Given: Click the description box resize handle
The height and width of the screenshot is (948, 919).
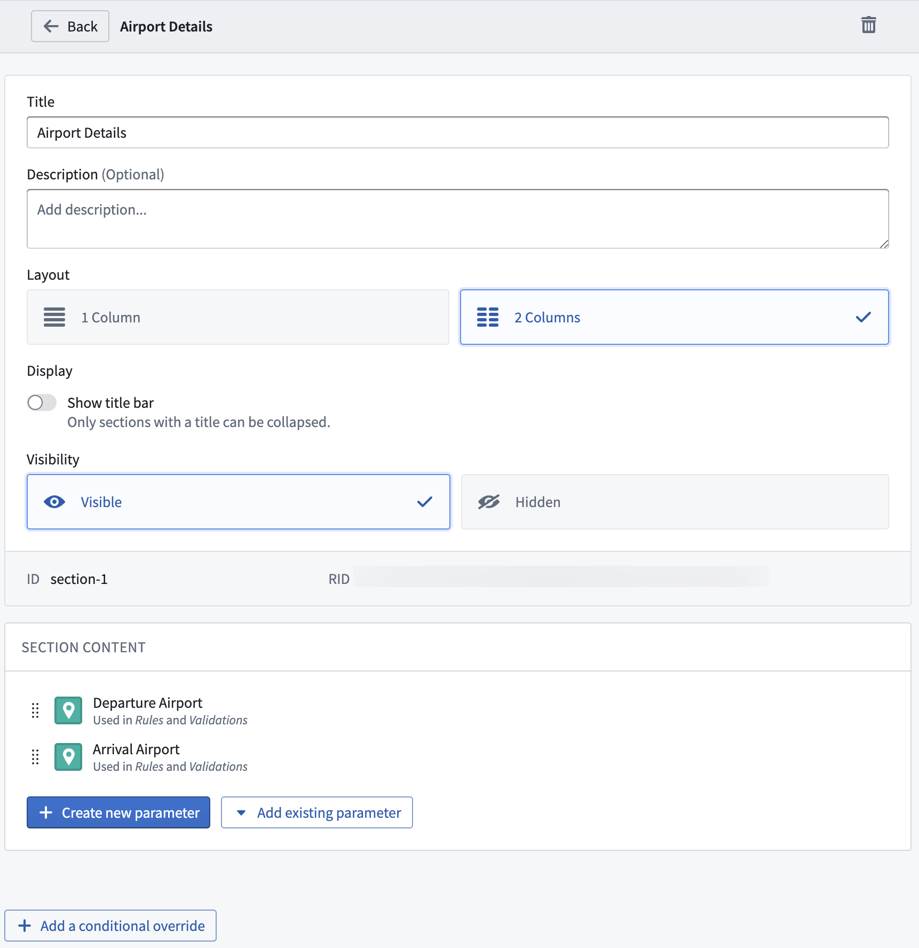Looking at the screenshot, I should point(884,244).
